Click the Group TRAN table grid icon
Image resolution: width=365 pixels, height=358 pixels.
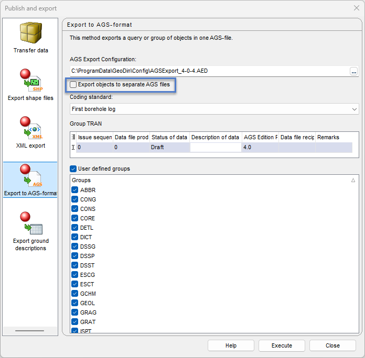pyautogui.click(x=73, y=137)
